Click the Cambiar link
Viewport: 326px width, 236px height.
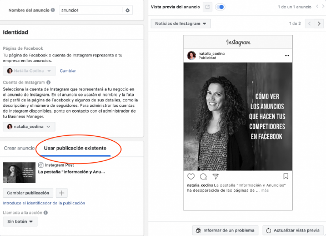[68, 71]
